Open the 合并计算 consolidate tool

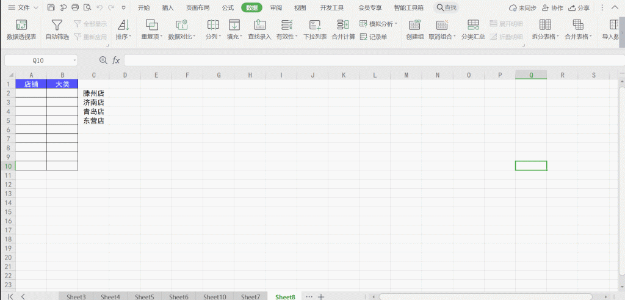(344, 29)
